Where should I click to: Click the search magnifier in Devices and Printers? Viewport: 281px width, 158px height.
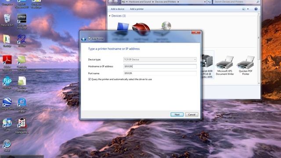(258, 2)
